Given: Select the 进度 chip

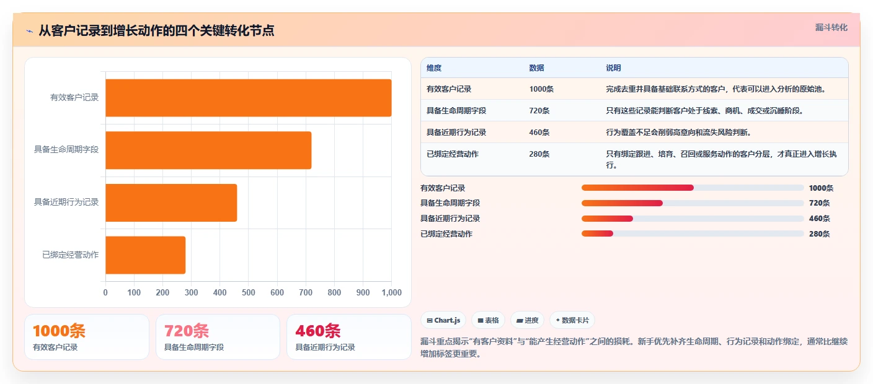Looking at the screenshot, I should 527,320.
